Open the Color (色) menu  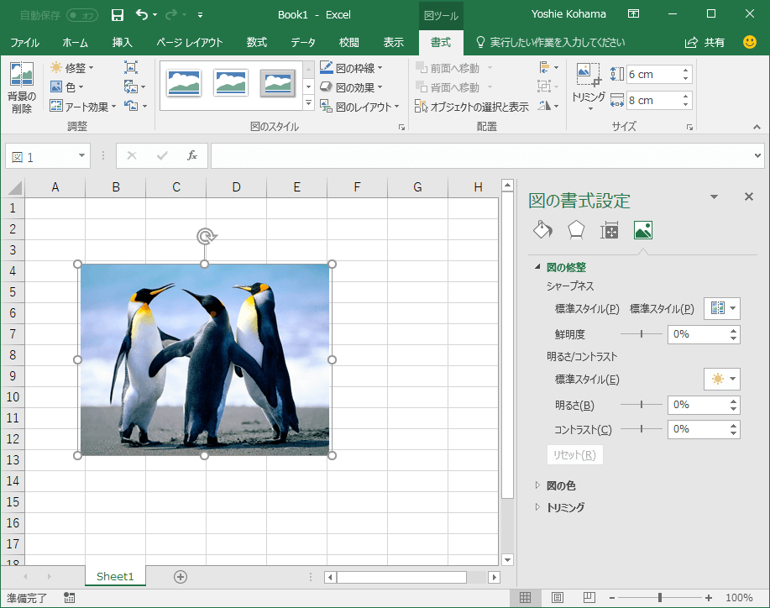click(67, 87)
